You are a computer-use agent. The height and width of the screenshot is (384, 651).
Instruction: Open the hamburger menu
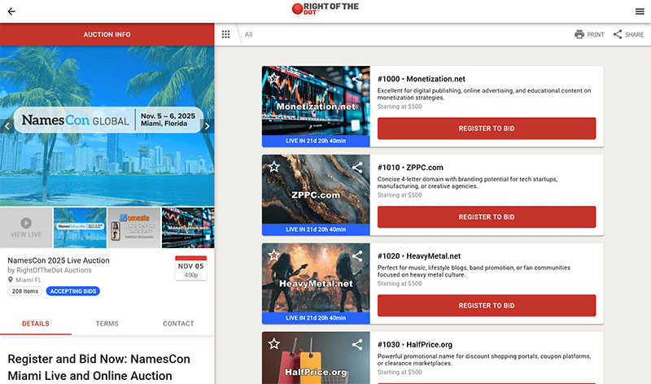640,11
